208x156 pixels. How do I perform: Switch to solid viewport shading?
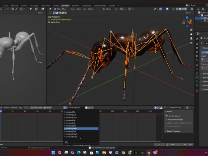coord(180,9)
